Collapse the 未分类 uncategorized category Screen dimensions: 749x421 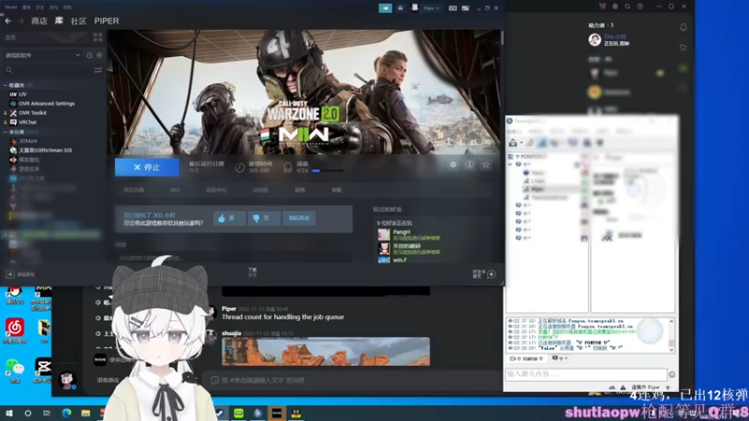[6, 132]
